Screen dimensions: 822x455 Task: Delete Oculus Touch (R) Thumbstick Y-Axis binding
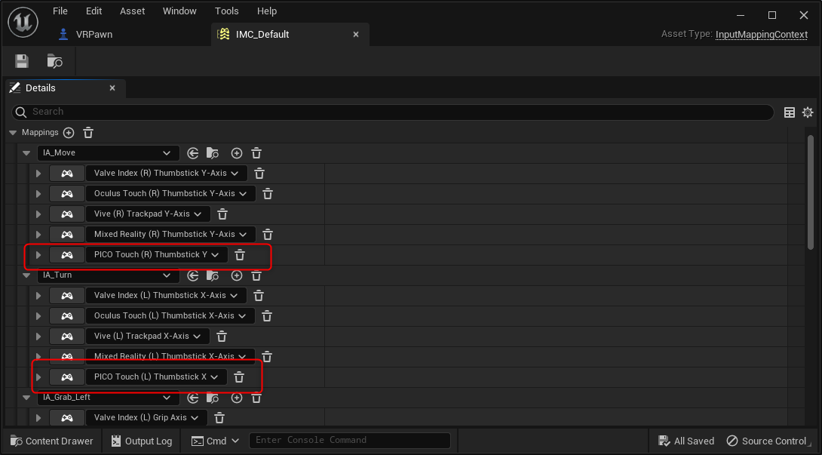268,194
